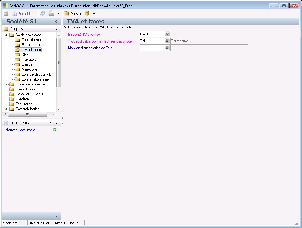Open the Livraison folder

coord(19,99)
